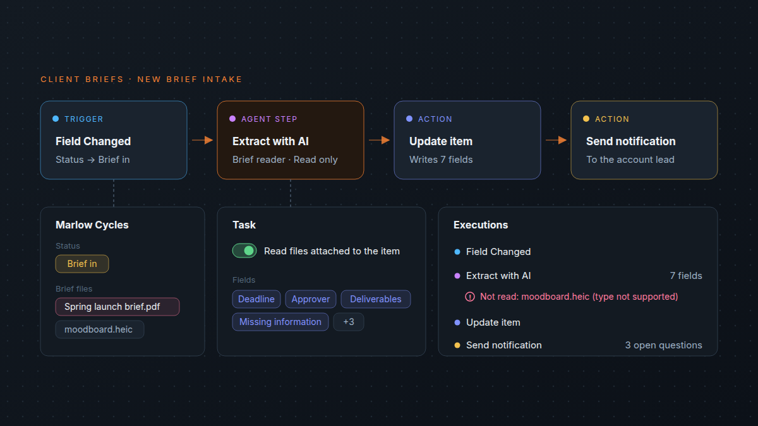758x426 pixels.
Task: Click the Approver field chip
Action: (311, 299)
